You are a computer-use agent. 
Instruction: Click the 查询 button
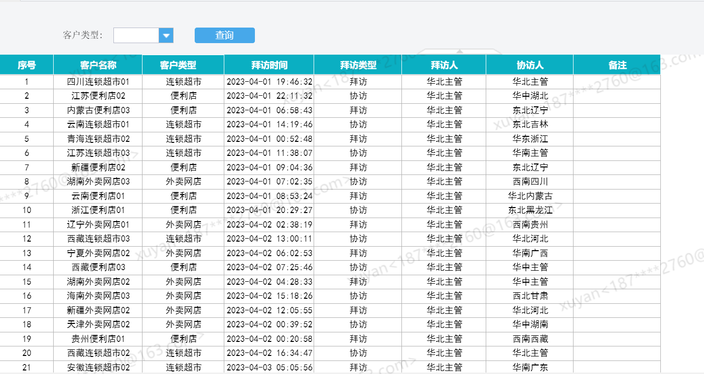click(225, 35)
